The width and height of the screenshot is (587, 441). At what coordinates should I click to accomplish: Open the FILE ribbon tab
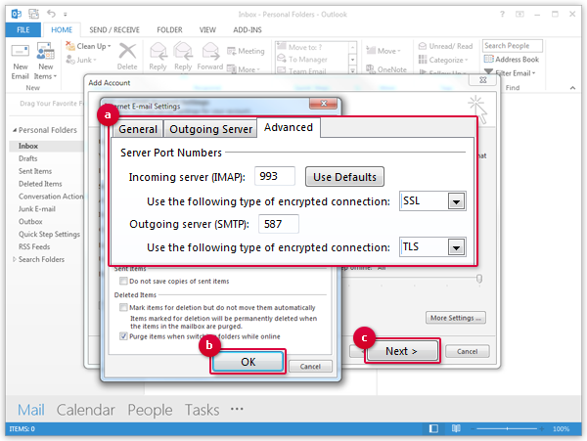21,30
